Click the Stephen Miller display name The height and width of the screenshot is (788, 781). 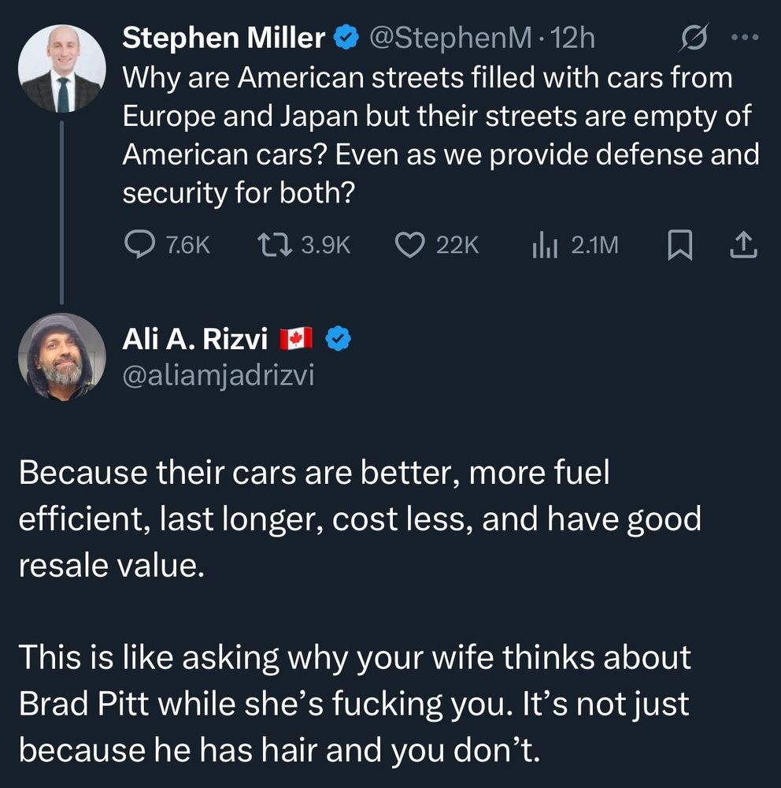pos(224,37)
